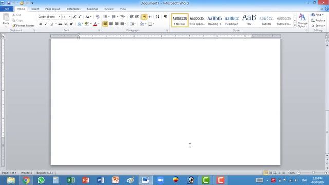Open the Change Case dropdown
This screenshot has height=185, width=329.
(88, 17)
